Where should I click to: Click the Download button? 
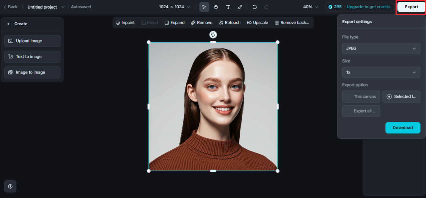click(403, 128)
